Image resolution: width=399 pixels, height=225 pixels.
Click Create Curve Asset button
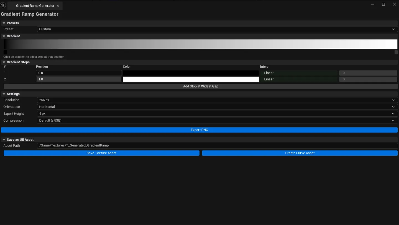[300, 153]
